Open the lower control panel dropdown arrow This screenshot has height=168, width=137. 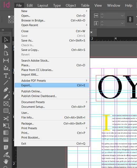[122, 23]
